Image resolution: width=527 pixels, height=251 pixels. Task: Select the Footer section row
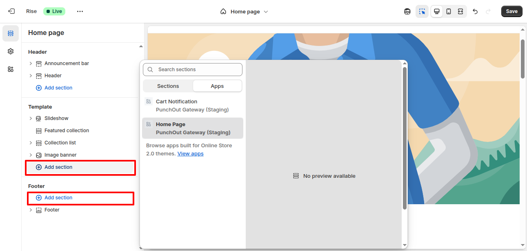point(80,210)
